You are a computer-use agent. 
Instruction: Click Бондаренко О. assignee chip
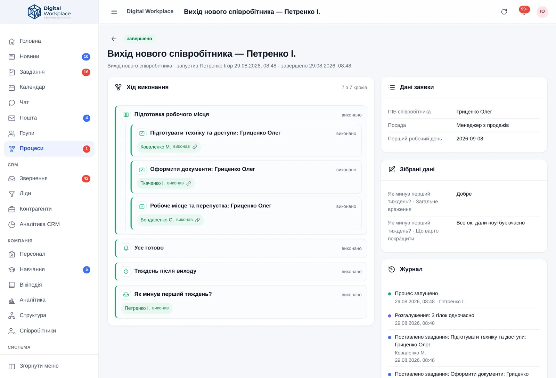point(170,220)
